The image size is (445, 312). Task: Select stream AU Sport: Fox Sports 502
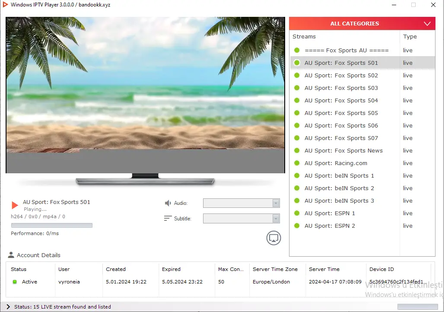click(x=363, y=75)
